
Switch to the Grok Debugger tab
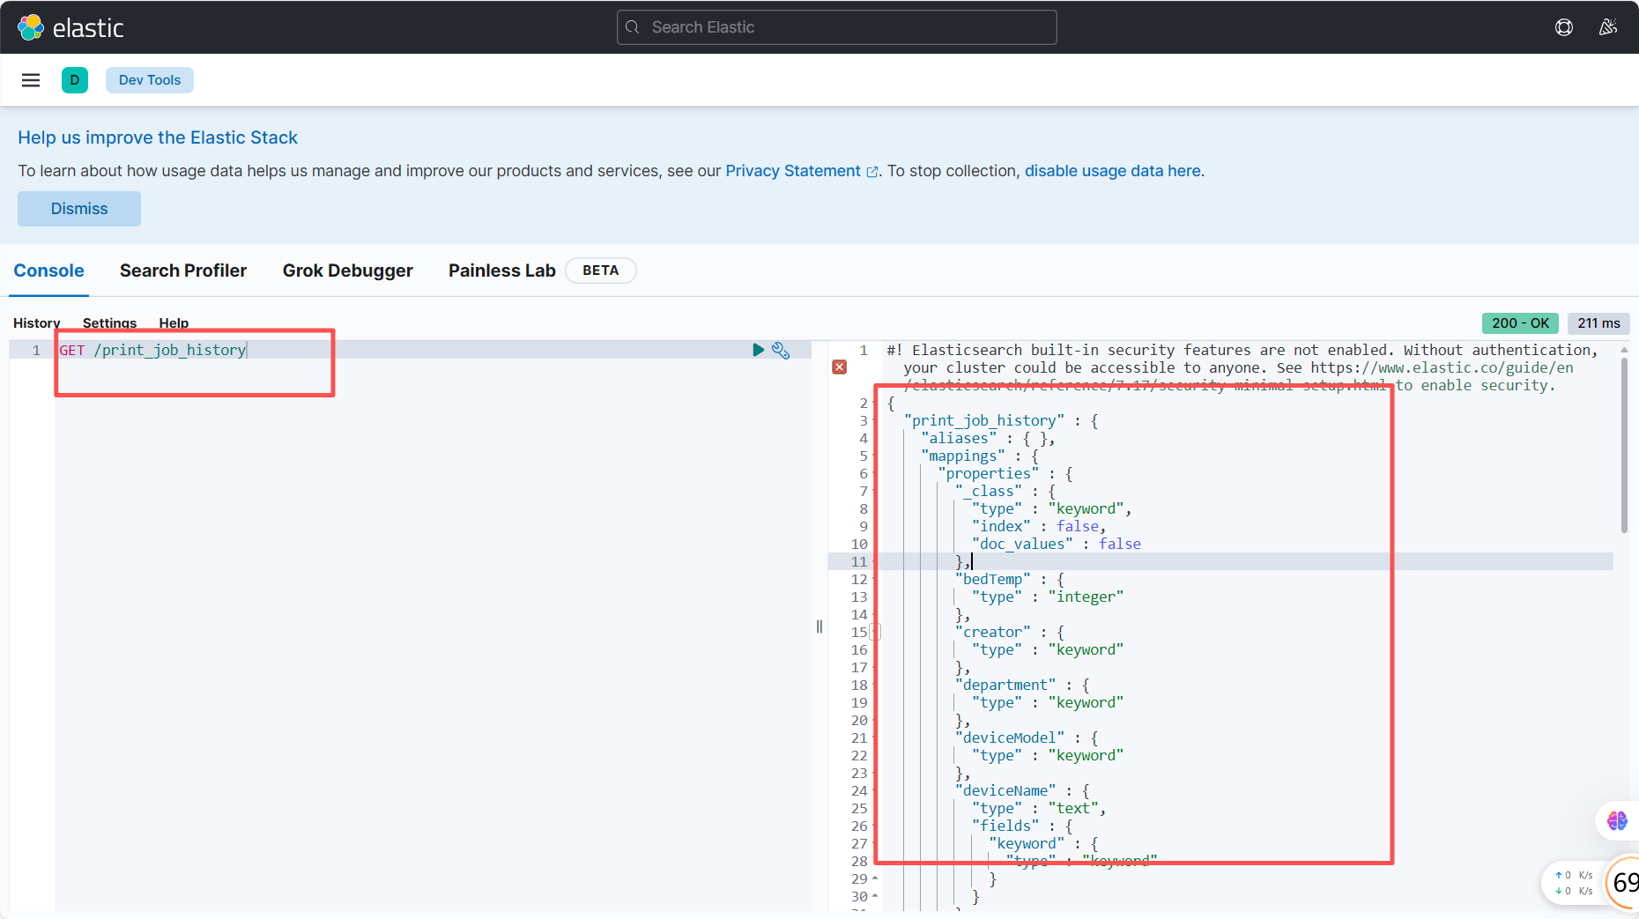(x=348, y=271)
